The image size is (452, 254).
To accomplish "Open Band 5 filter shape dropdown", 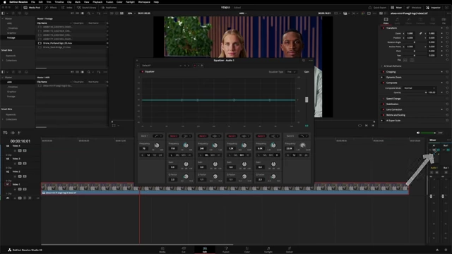I will [x=274, y=136].
